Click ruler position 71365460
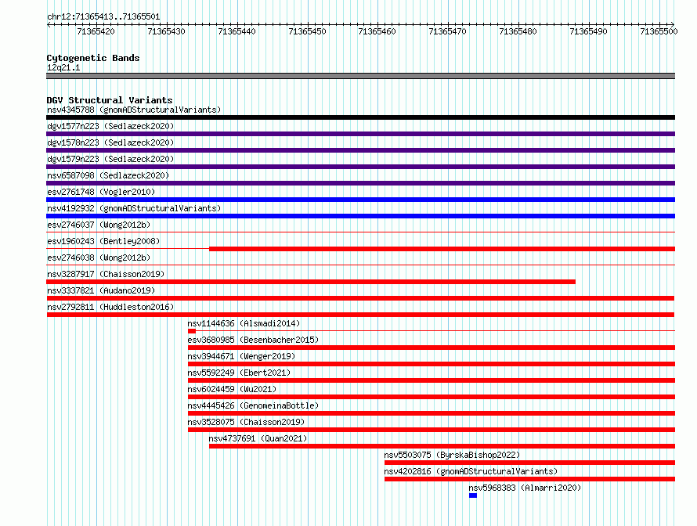 (x=377, y=31)
